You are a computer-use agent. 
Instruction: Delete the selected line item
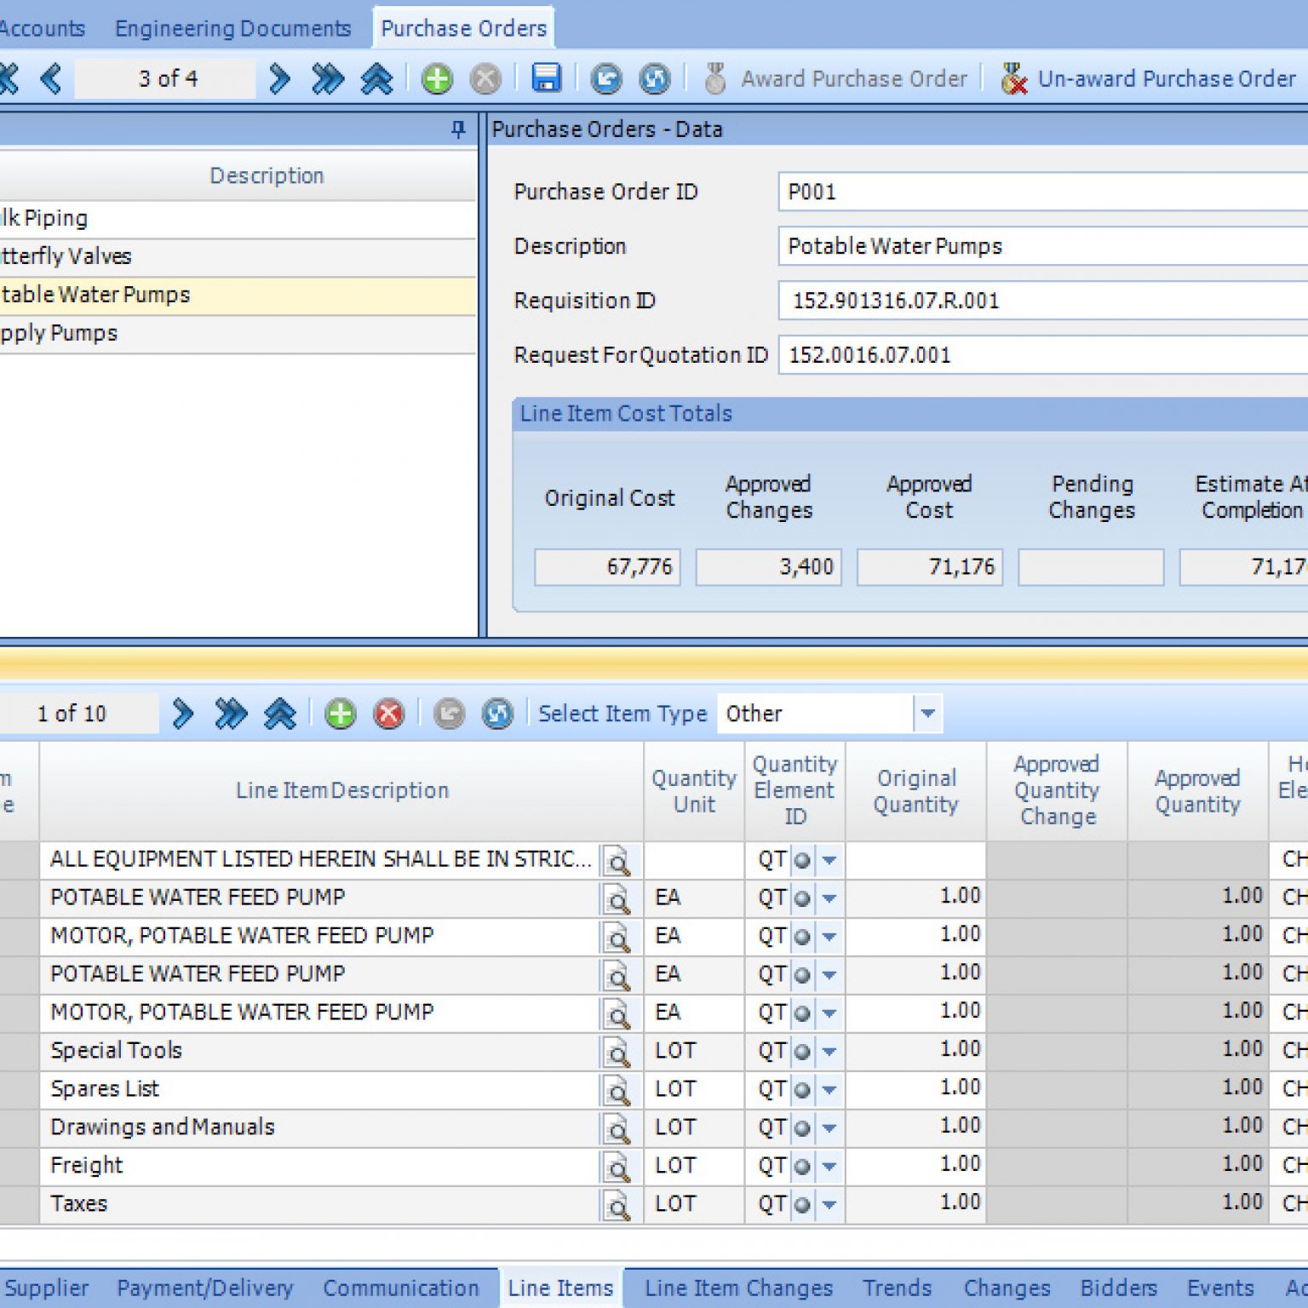[x=389, y=714]
